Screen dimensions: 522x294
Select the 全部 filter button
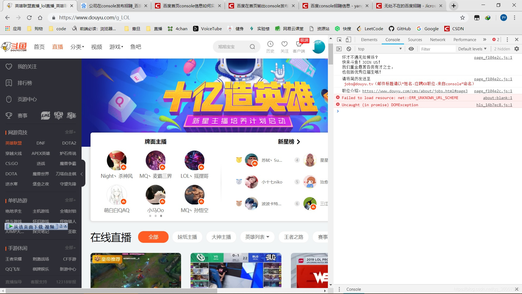pyautogui.click(x=153, y=237)
